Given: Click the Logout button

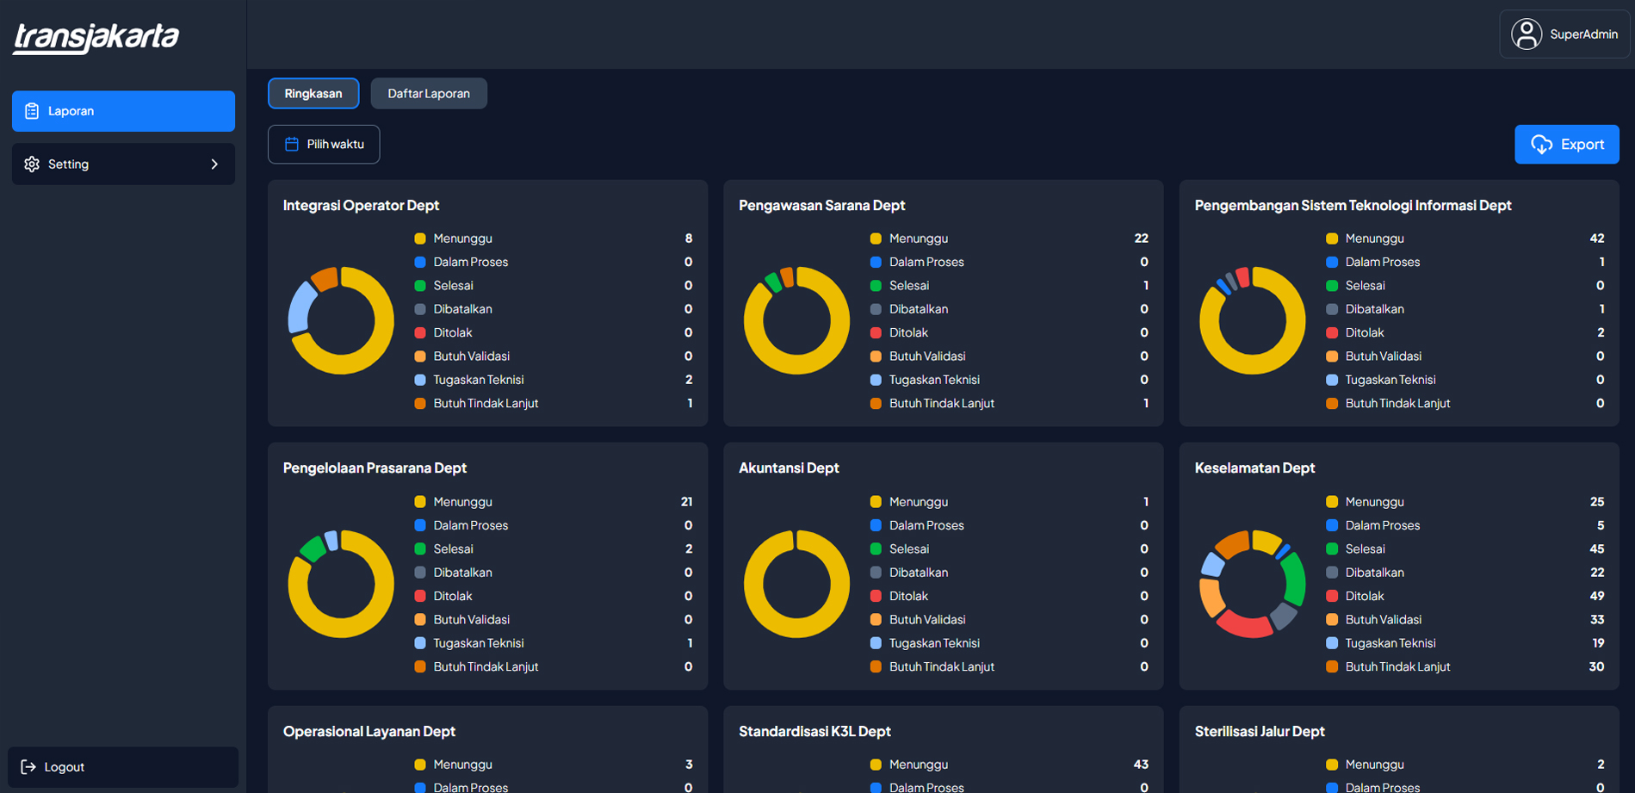Looking at the screenshot, I should 123,767.
